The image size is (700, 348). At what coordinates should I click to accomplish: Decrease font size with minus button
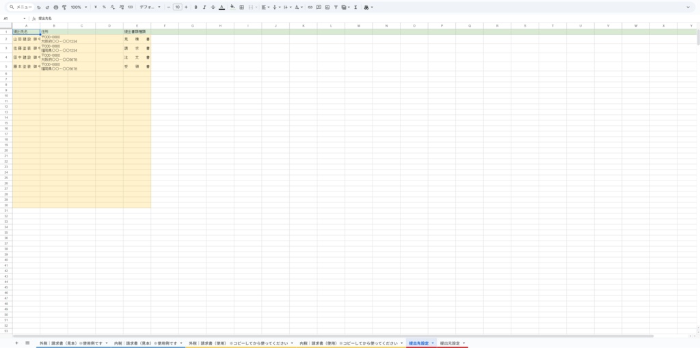(x=168, y=7)
